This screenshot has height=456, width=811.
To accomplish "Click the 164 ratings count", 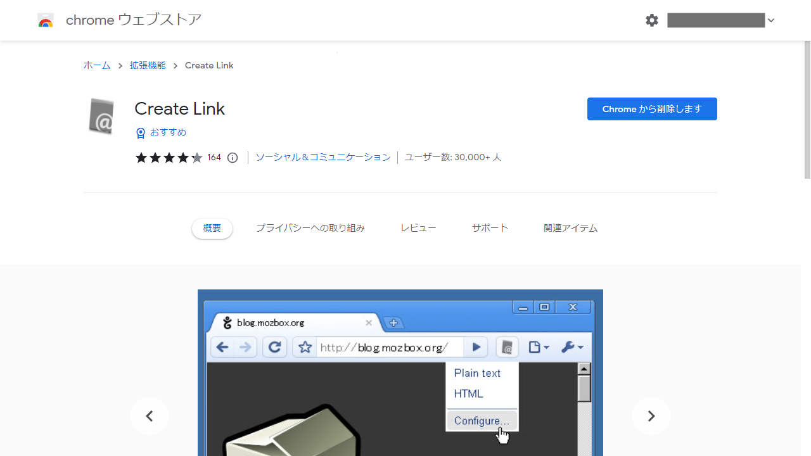I will pyautogui.click(x=214, y=158).
